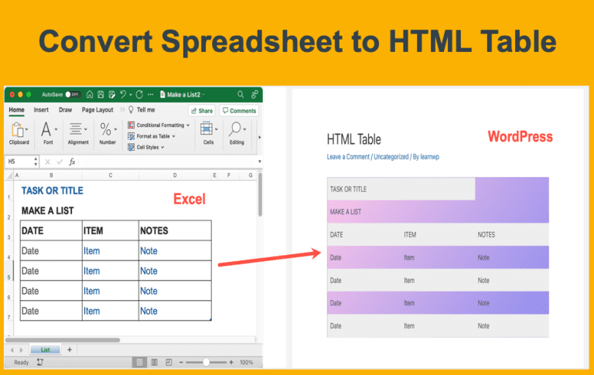
Task: Click the Share button in Excel
Action: click(x=202, y=111)
